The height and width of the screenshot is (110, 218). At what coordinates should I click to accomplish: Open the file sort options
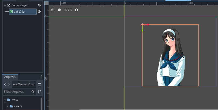39,92
